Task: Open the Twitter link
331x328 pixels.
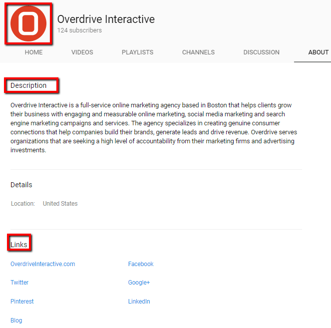Action: tap(19, 283)
